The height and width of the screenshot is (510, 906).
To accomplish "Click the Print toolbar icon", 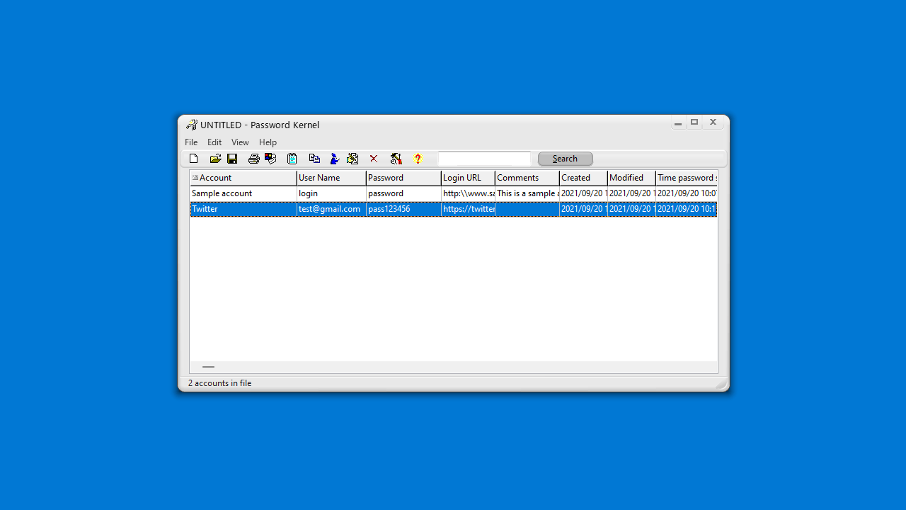I will [253, 159].
